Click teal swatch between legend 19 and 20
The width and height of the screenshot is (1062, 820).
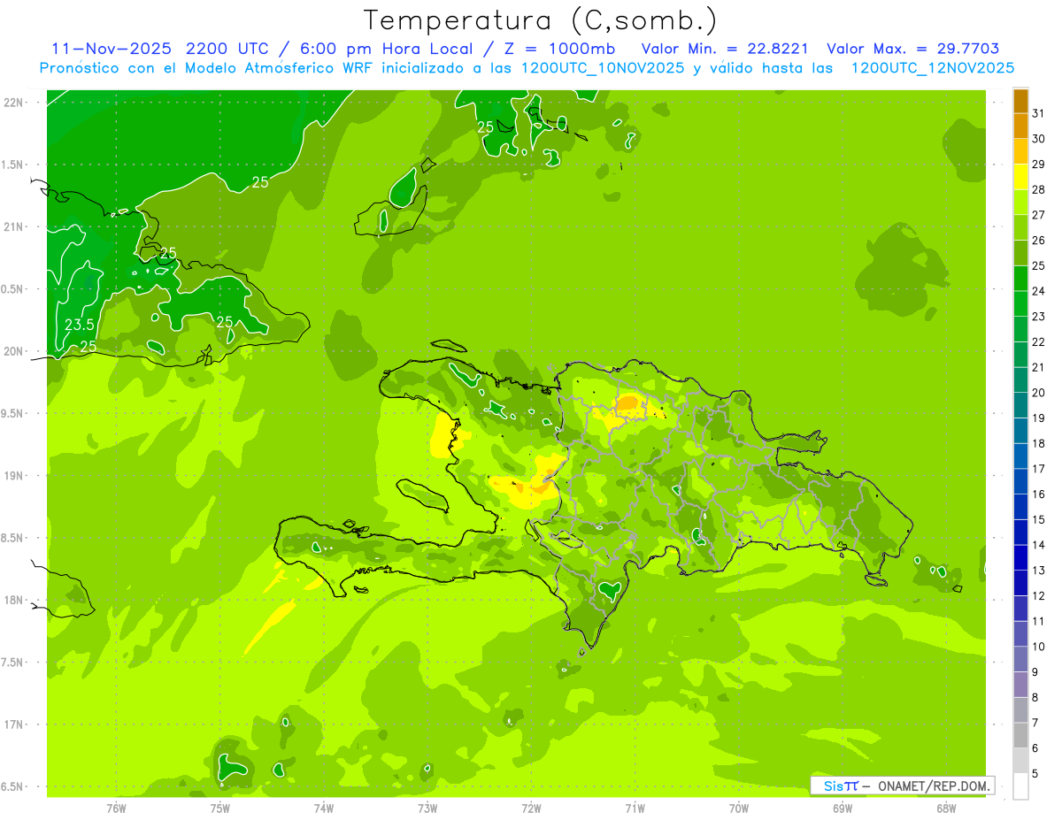[x=1020, y=405]
